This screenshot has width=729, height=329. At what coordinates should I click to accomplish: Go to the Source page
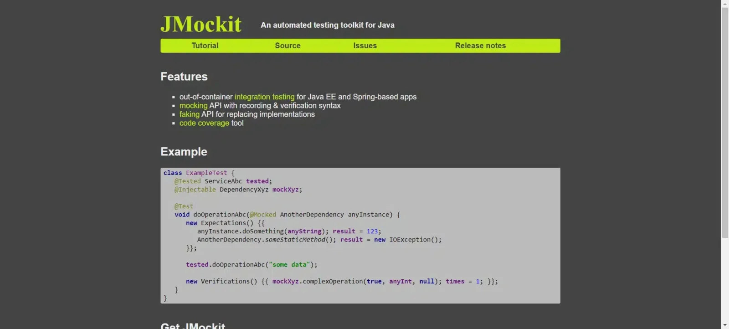287,46
